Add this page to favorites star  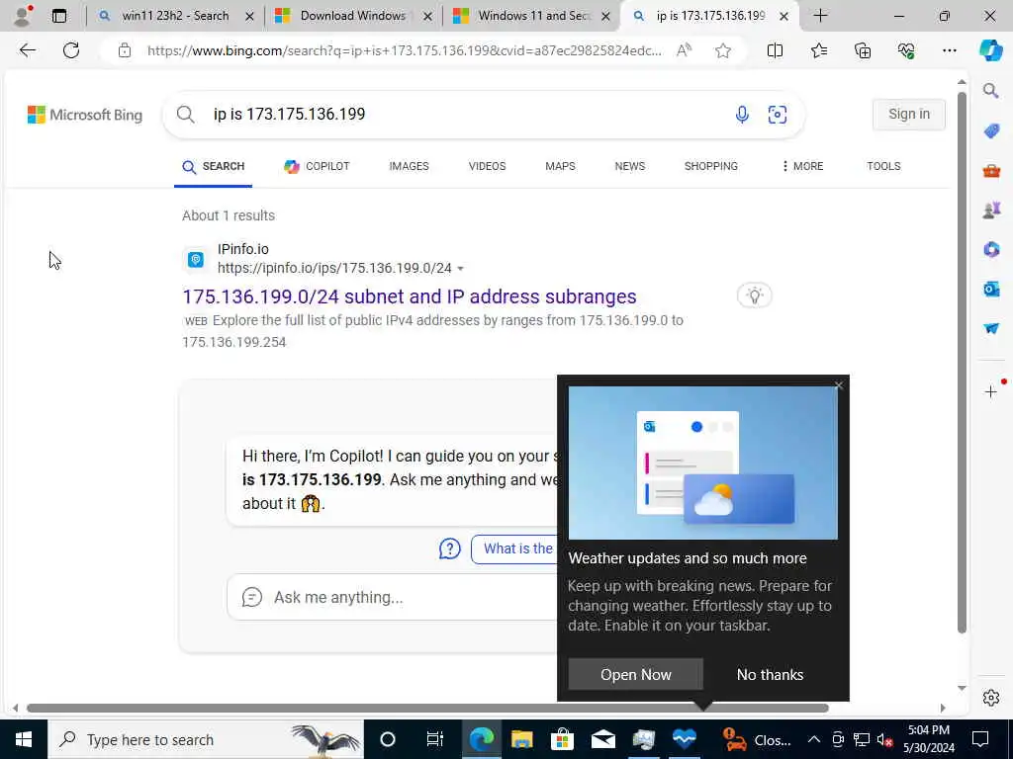[x=723, y=50]
